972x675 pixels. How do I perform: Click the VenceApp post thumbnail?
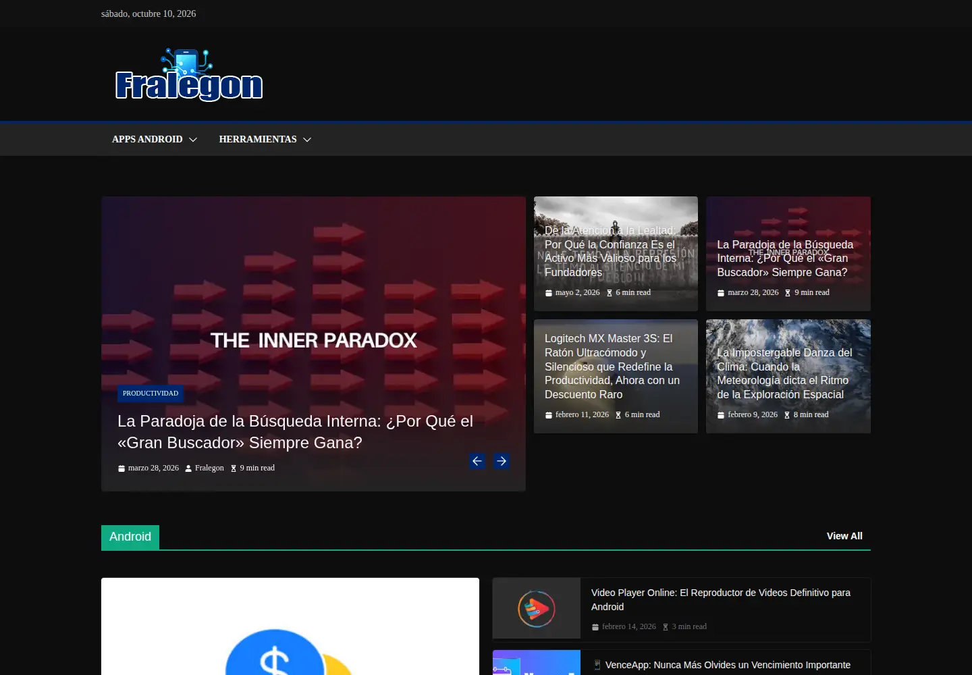pos(537,663)
